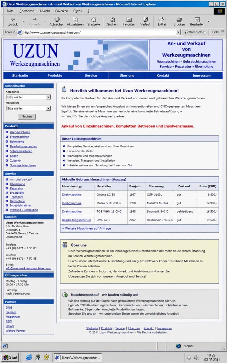227x363 pixels.
Task: Go to Startseite home icon in toolbar
Action: click(94, 19)
